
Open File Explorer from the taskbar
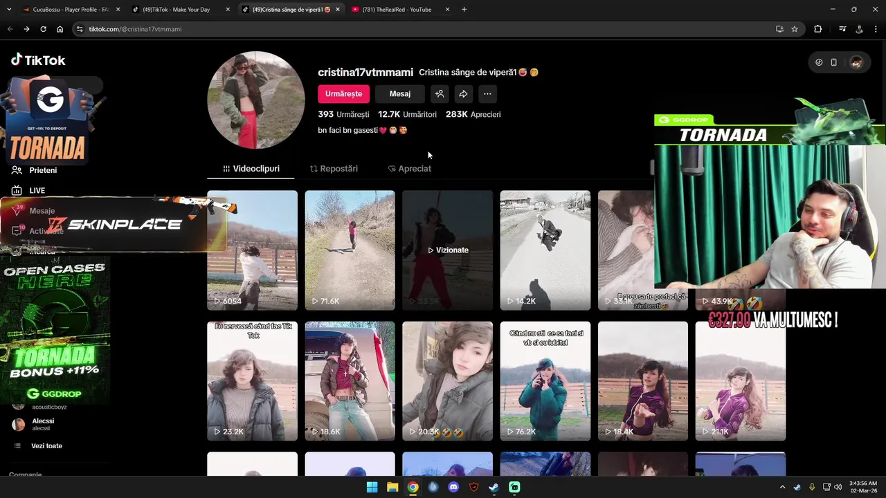[392, 487]
